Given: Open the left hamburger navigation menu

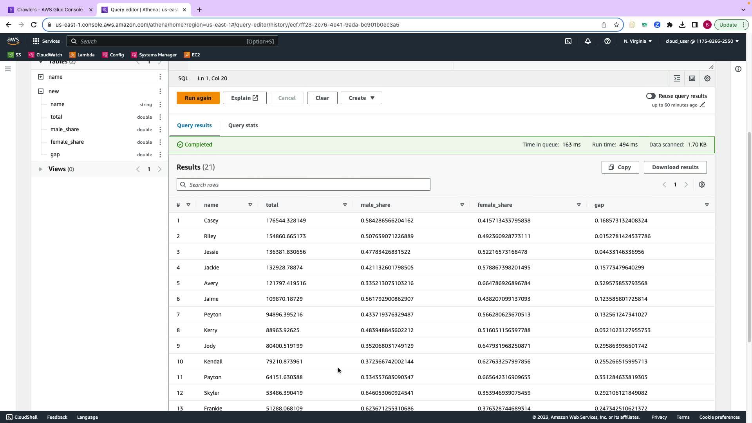Looking at the screenshot, I should [8, 69].
